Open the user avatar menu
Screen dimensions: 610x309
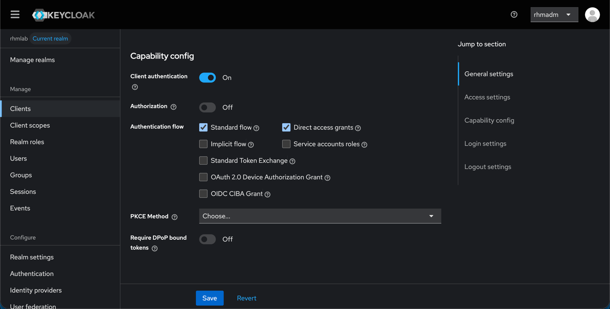592,15
